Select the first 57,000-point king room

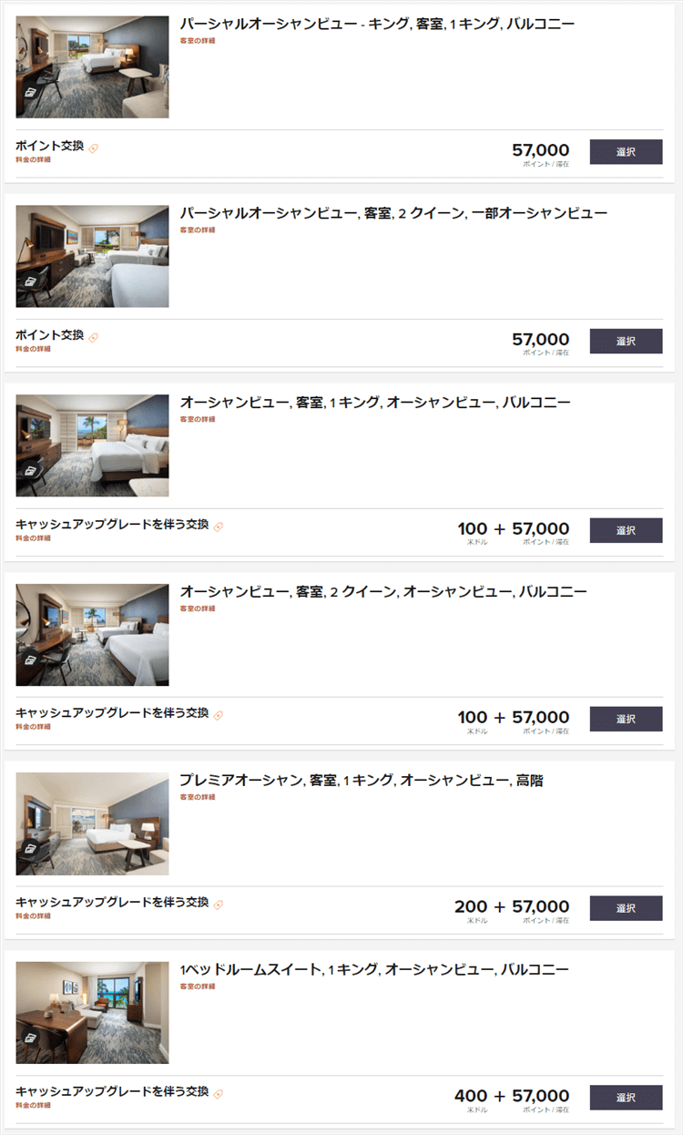(626, 151)
